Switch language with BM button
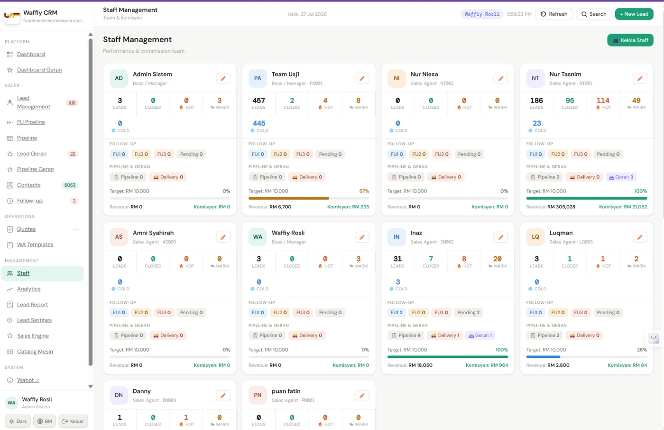 [x=45, y=421]
